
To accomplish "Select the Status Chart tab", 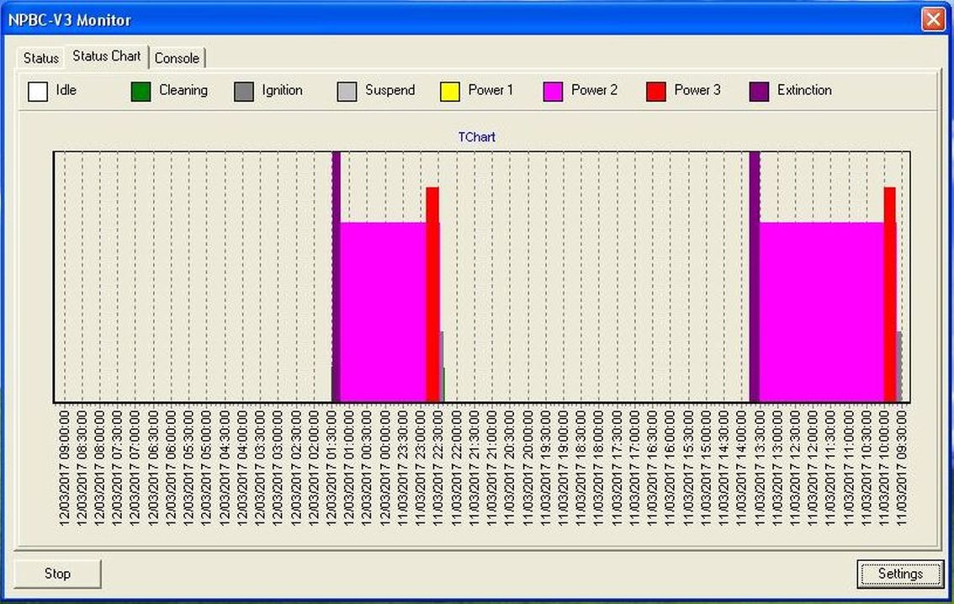I will (107, 56).
